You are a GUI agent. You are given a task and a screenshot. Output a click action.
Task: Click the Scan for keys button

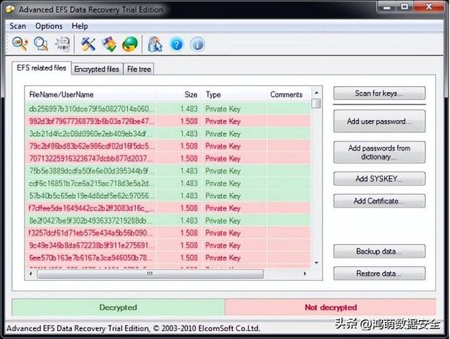379,93
